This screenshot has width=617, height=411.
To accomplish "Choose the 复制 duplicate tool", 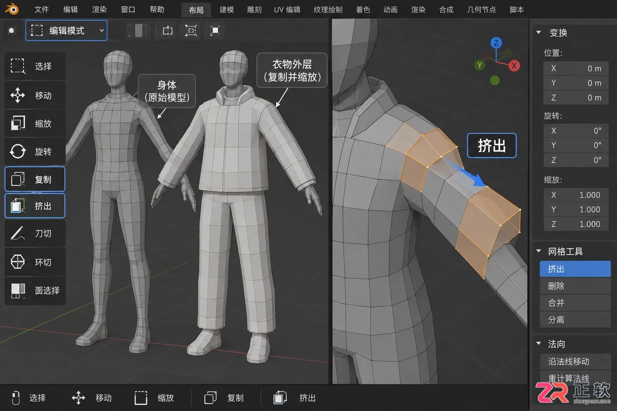I will pyautogui.click(x=35, y=179).
